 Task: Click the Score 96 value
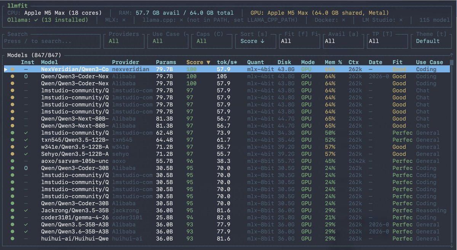(190, 161)
